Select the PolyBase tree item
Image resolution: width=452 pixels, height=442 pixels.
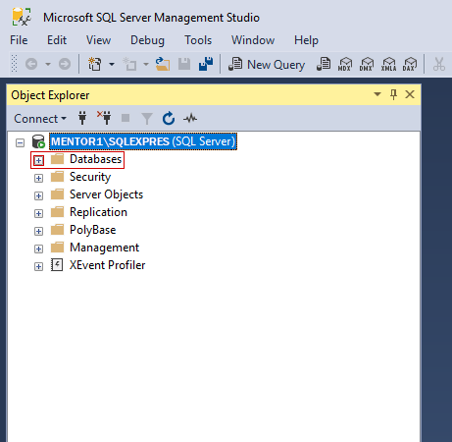point(93,230)
